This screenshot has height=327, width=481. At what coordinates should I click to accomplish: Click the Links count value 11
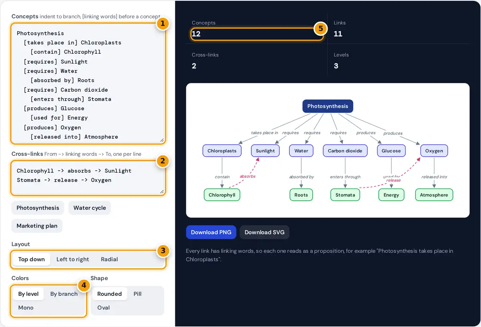tap(338, 34)
